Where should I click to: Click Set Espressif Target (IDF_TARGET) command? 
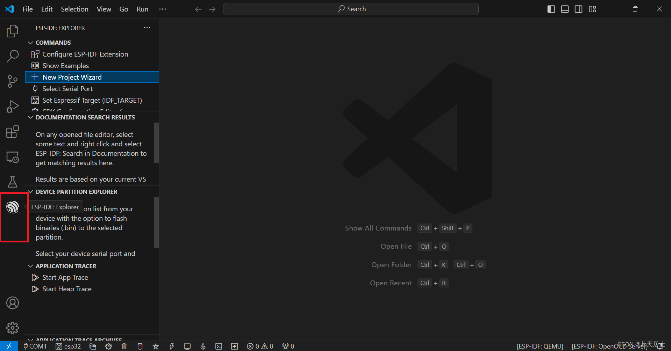point(92,100)
